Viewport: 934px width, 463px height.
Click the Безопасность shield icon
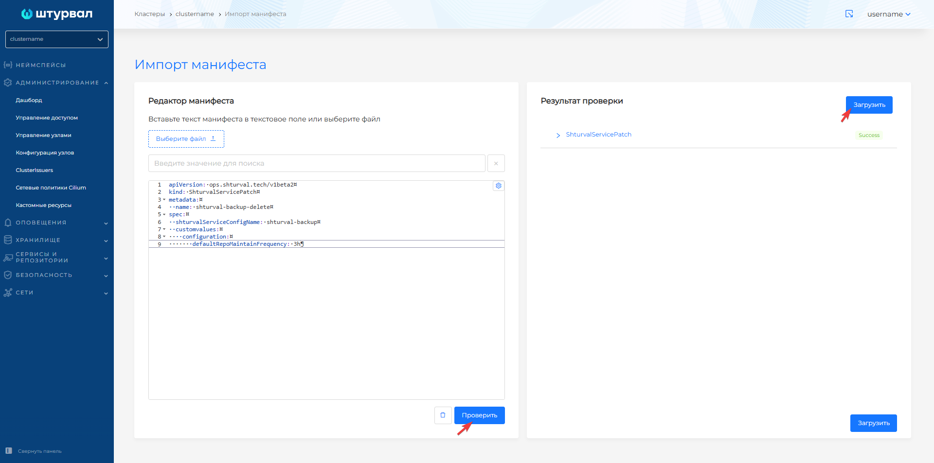[8, 275]
